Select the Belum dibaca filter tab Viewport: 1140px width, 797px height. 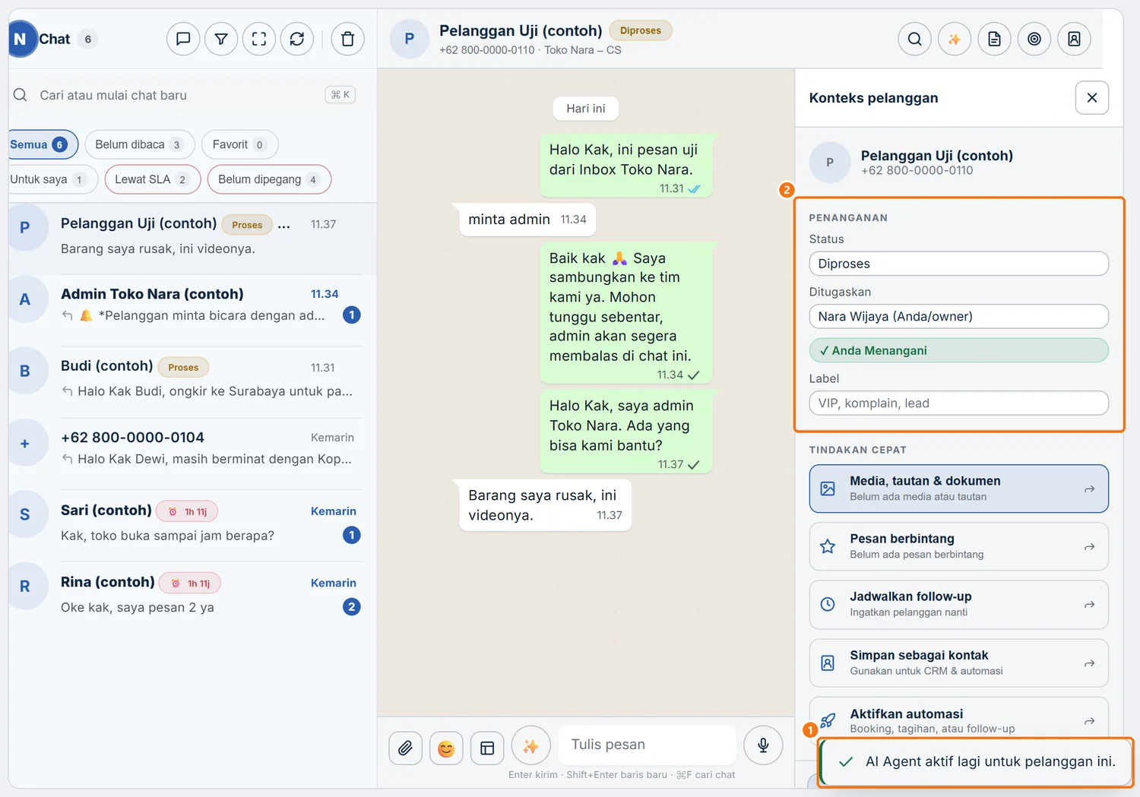tap(140, 144)
